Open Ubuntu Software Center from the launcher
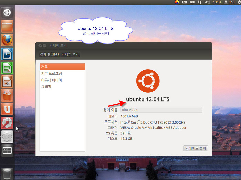This screenshot has height=180, width=241. [x=7, y=95]
